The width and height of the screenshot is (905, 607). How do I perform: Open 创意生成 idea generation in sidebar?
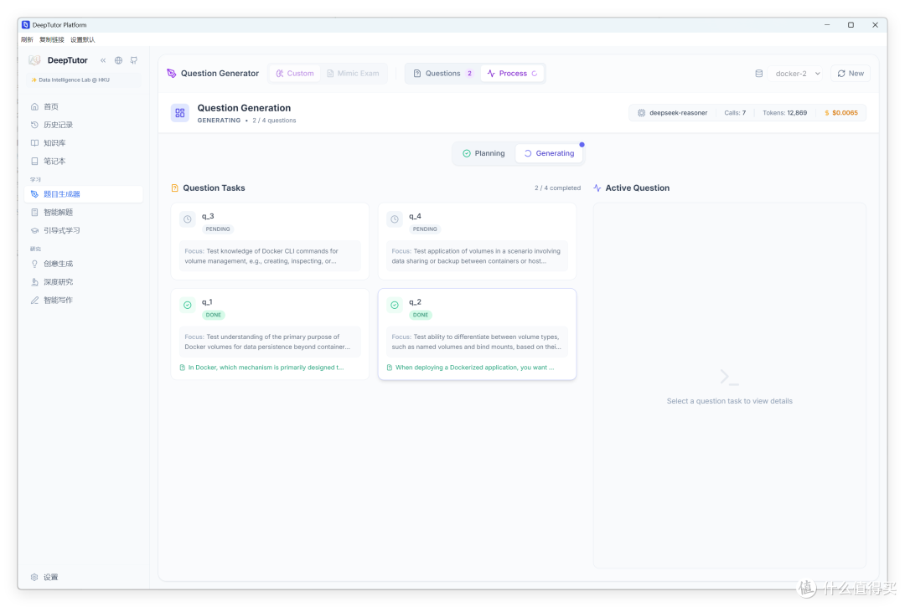point(85,264)
